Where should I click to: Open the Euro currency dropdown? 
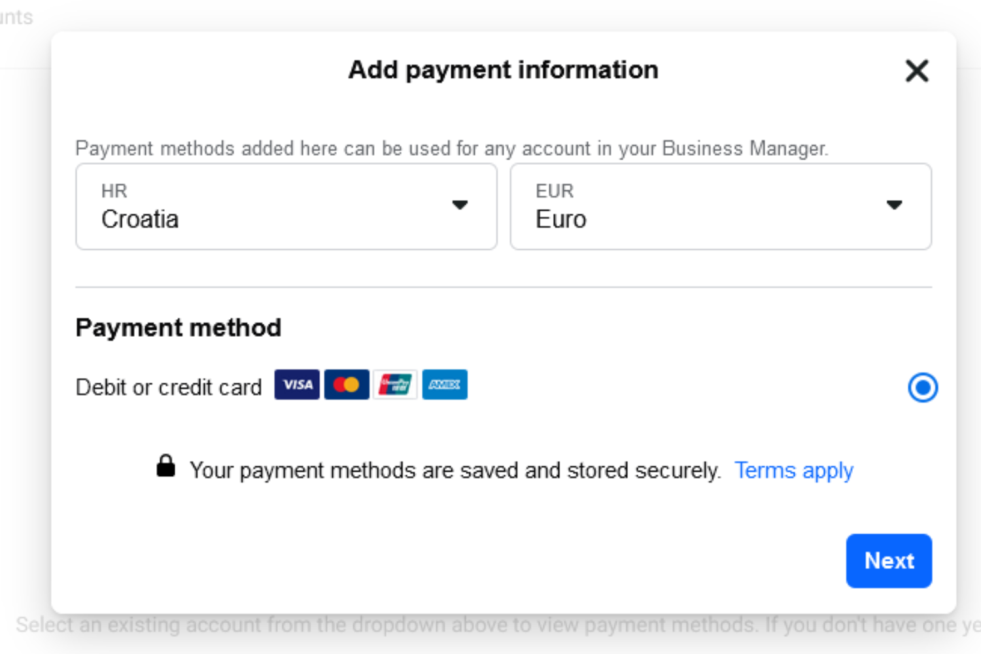(x=721, y=207)
